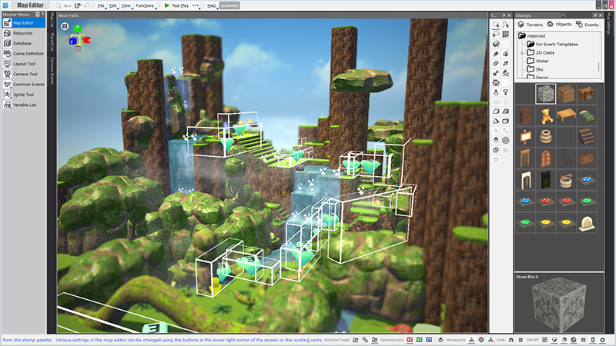Switch to the Terrains tab
This screenshot has height=346, width=616.
(530, 25)
